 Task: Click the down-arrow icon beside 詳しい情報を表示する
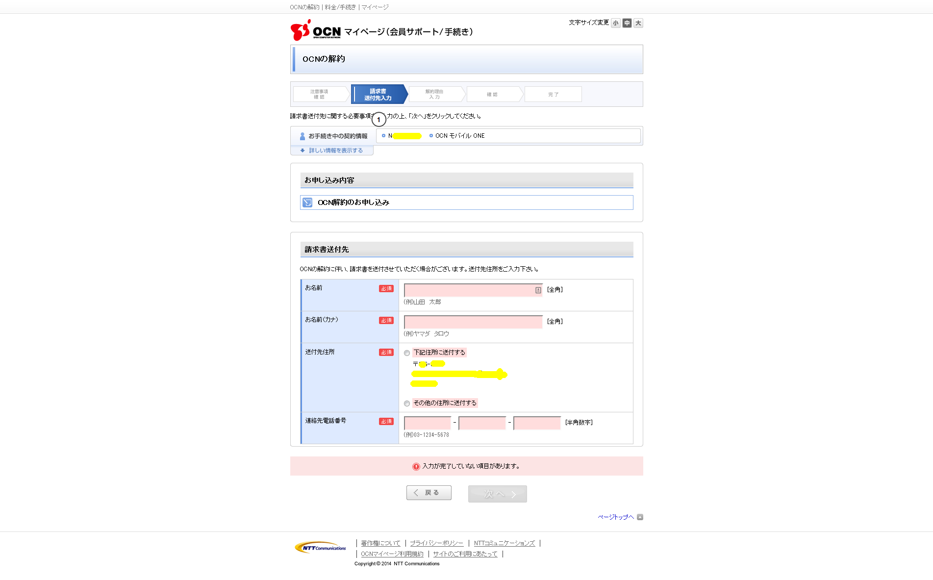(303, 151)
